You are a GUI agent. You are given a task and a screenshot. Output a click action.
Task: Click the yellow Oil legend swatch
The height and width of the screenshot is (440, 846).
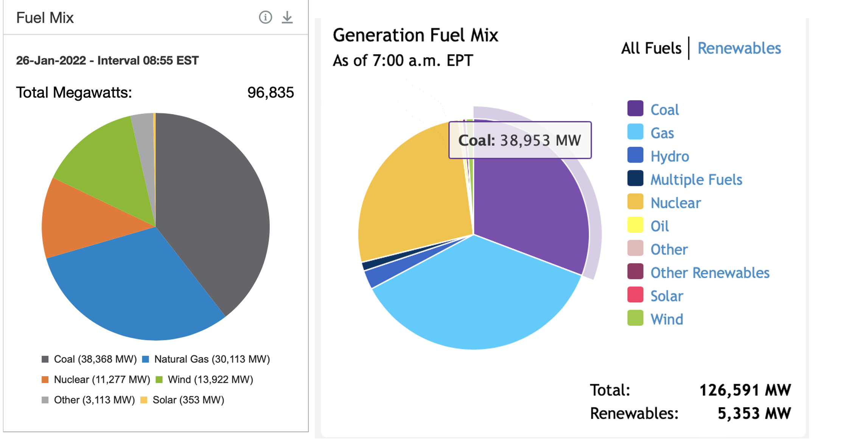pyautogui.click(x=635, y=225)
